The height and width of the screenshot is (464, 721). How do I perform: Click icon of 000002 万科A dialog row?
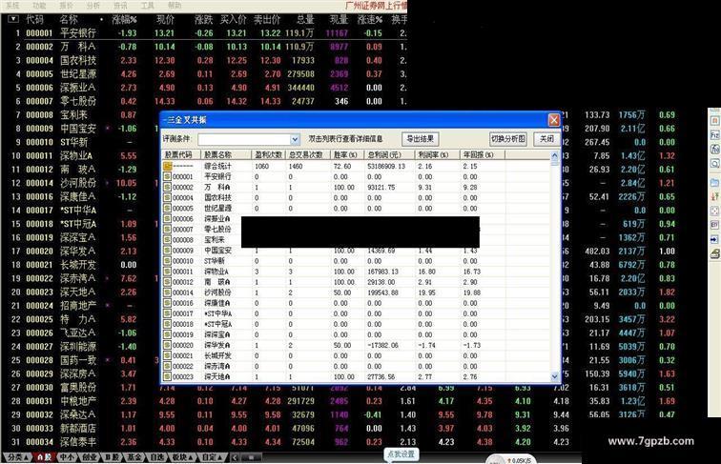[x=168, y=187]
